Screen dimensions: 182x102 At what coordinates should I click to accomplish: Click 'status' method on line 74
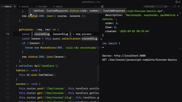coord(33,16)
